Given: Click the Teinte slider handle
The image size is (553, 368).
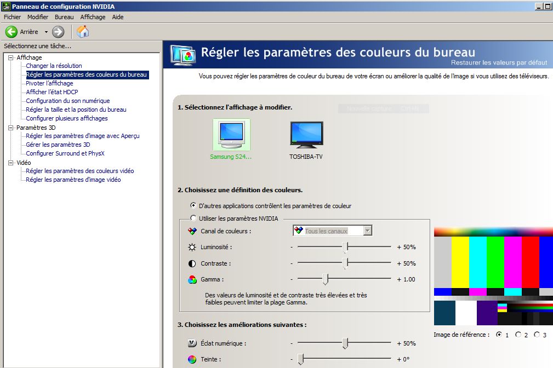Looking at the screenshot, I should click(301, 359).
